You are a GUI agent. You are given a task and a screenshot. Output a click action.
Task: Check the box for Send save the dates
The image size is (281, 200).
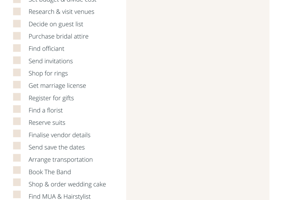pos(17,146)
